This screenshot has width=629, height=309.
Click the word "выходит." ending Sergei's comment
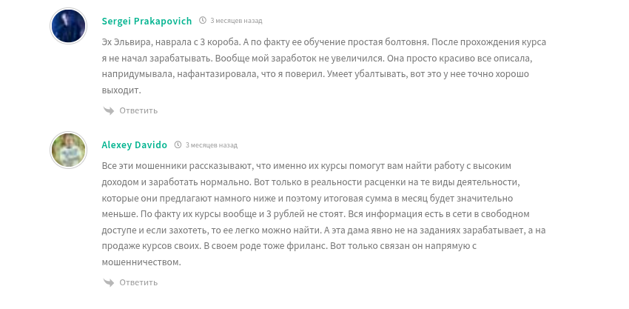pos(121,90)
